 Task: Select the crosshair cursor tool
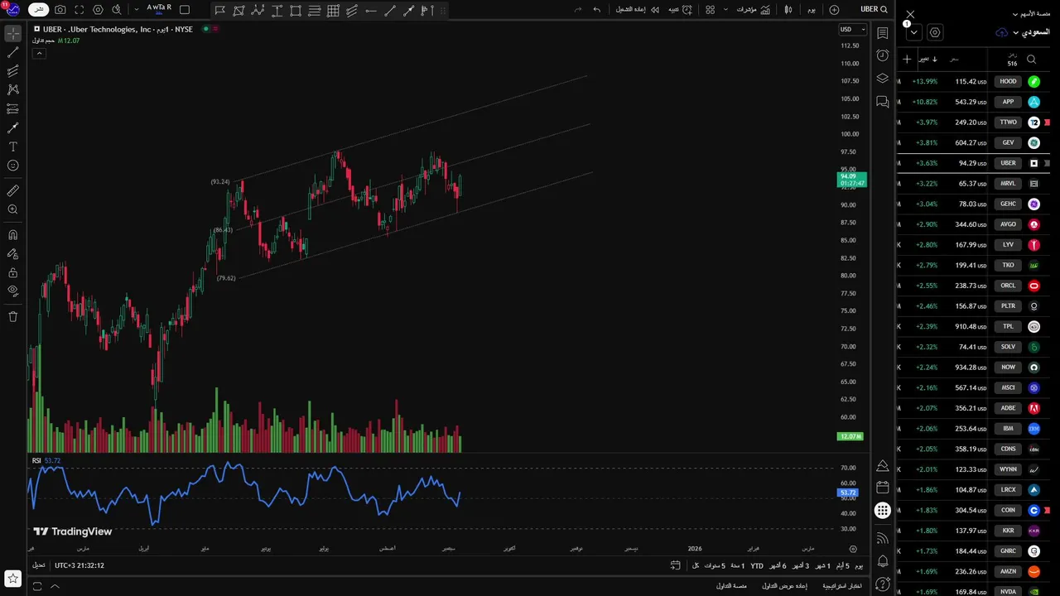[x=13, y=34]
